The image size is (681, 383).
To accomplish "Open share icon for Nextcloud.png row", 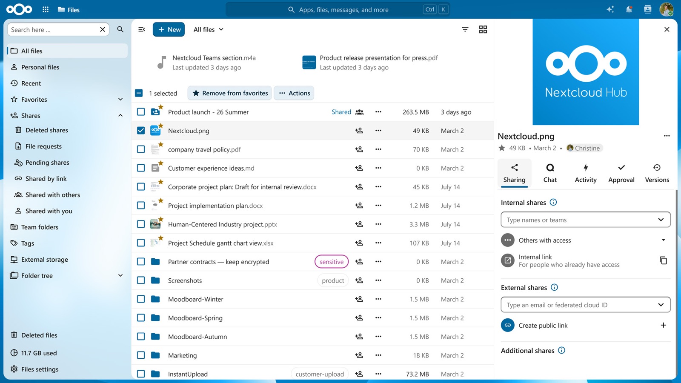I will [359, 131].
